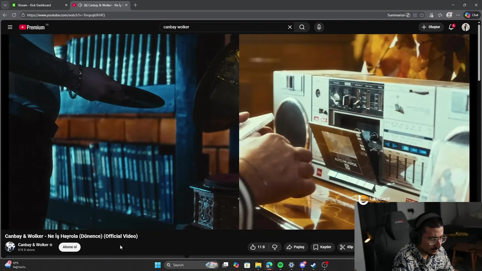Clear the search box with X

coord(290,27)
